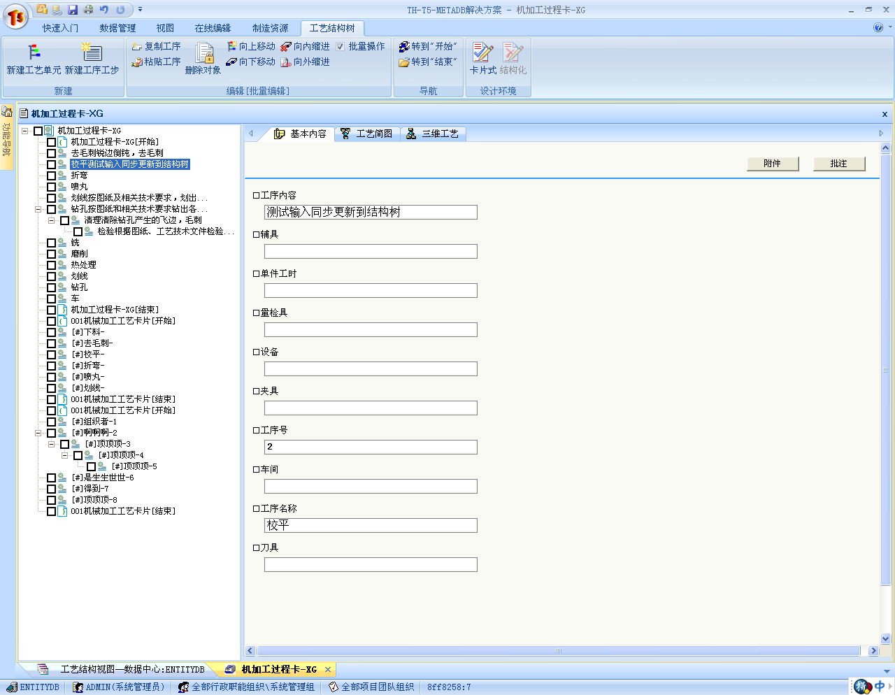Select the 去毛刺锐边倒钝 tree row
895x695 pixels.
(x=117, y=153)
